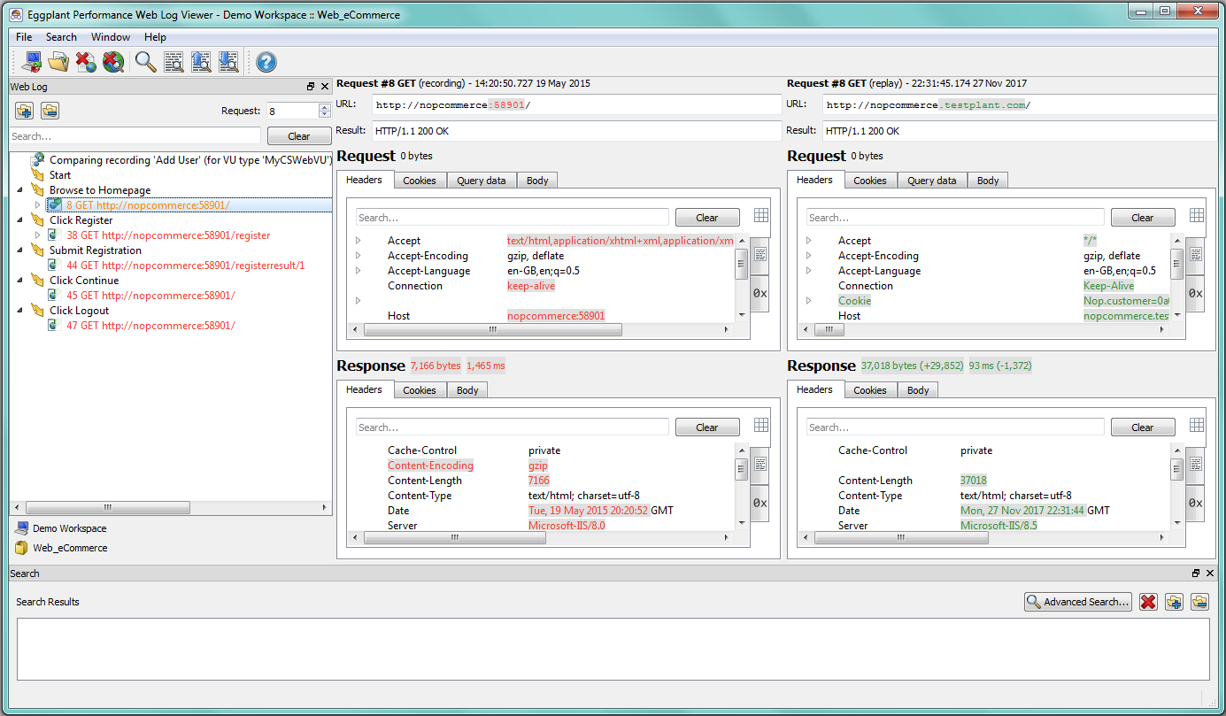This screenshot has width=1226, height=716.
Task: Switch to Query data tab in recording Request
Action: (x=481, y=181)
